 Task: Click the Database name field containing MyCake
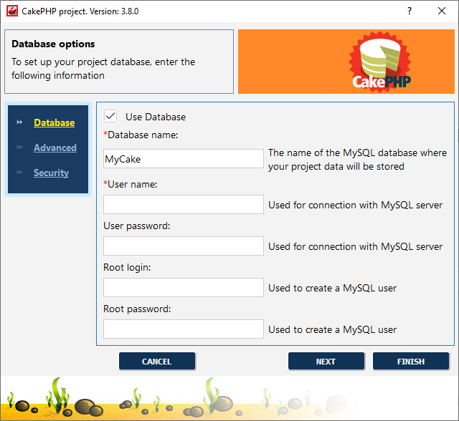(184, 159)
